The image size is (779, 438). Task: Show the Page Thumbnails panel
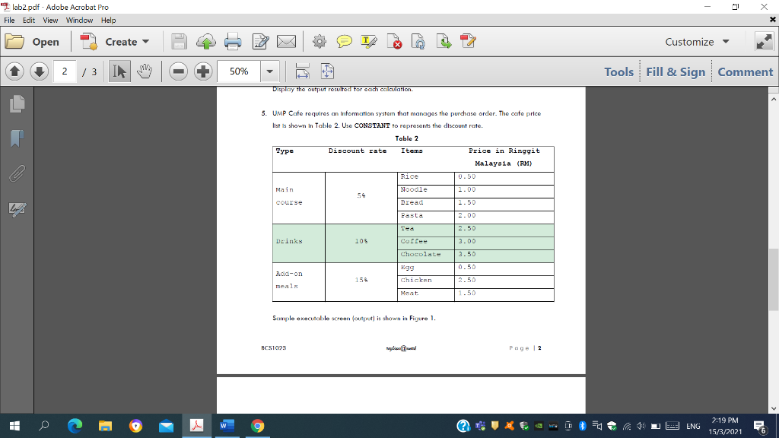(17, 103)
